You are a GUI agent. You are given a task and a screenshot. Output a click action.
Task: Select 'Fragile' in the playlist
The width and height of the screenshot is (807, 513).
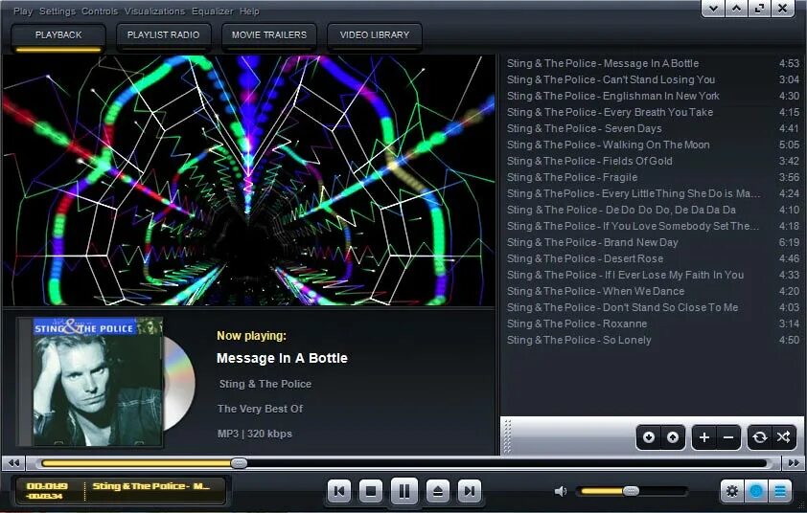[653, 177]
